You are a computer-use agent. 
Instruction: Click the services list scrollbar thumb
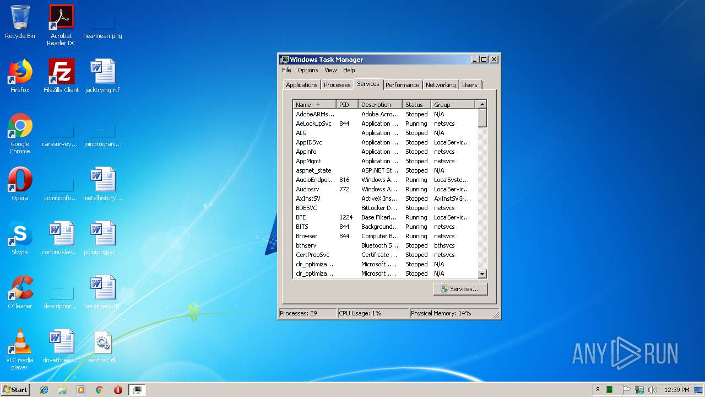[x=482, y=119]
